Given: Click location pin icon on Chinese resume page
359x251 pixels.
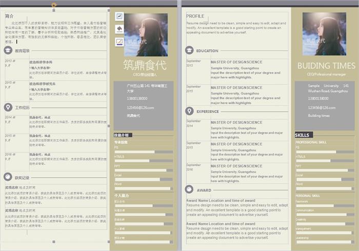Looking at the screenshot, I should (x=8, y=107).
